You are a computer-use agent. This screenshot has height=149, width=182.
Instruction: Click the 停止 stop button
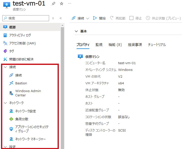[x=136, y=18]
